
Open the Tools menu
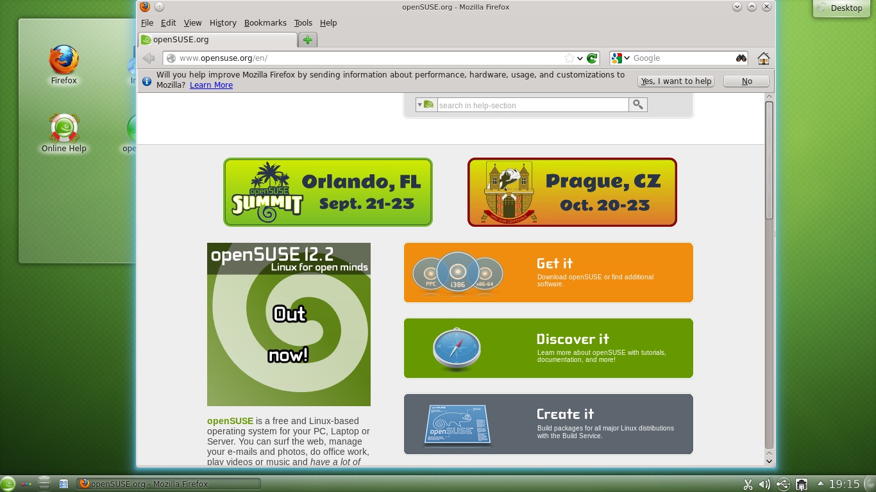(x=303, y=22)
